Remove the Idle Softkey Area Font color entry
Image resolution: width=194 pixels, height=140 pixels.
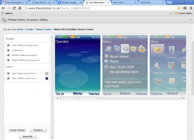point(8,78)
